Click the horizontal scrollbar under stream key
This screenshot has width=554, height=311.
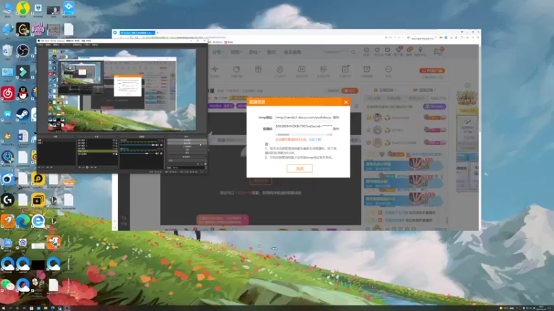coord(303,134)
